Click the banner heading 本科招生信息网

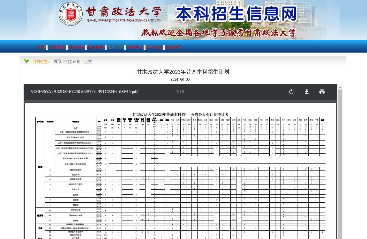236,14
